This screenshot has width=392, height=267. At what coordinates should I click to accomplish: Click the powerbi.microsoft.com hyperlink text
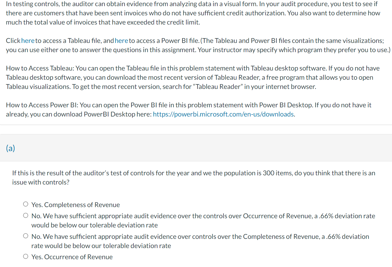[223, 114]
